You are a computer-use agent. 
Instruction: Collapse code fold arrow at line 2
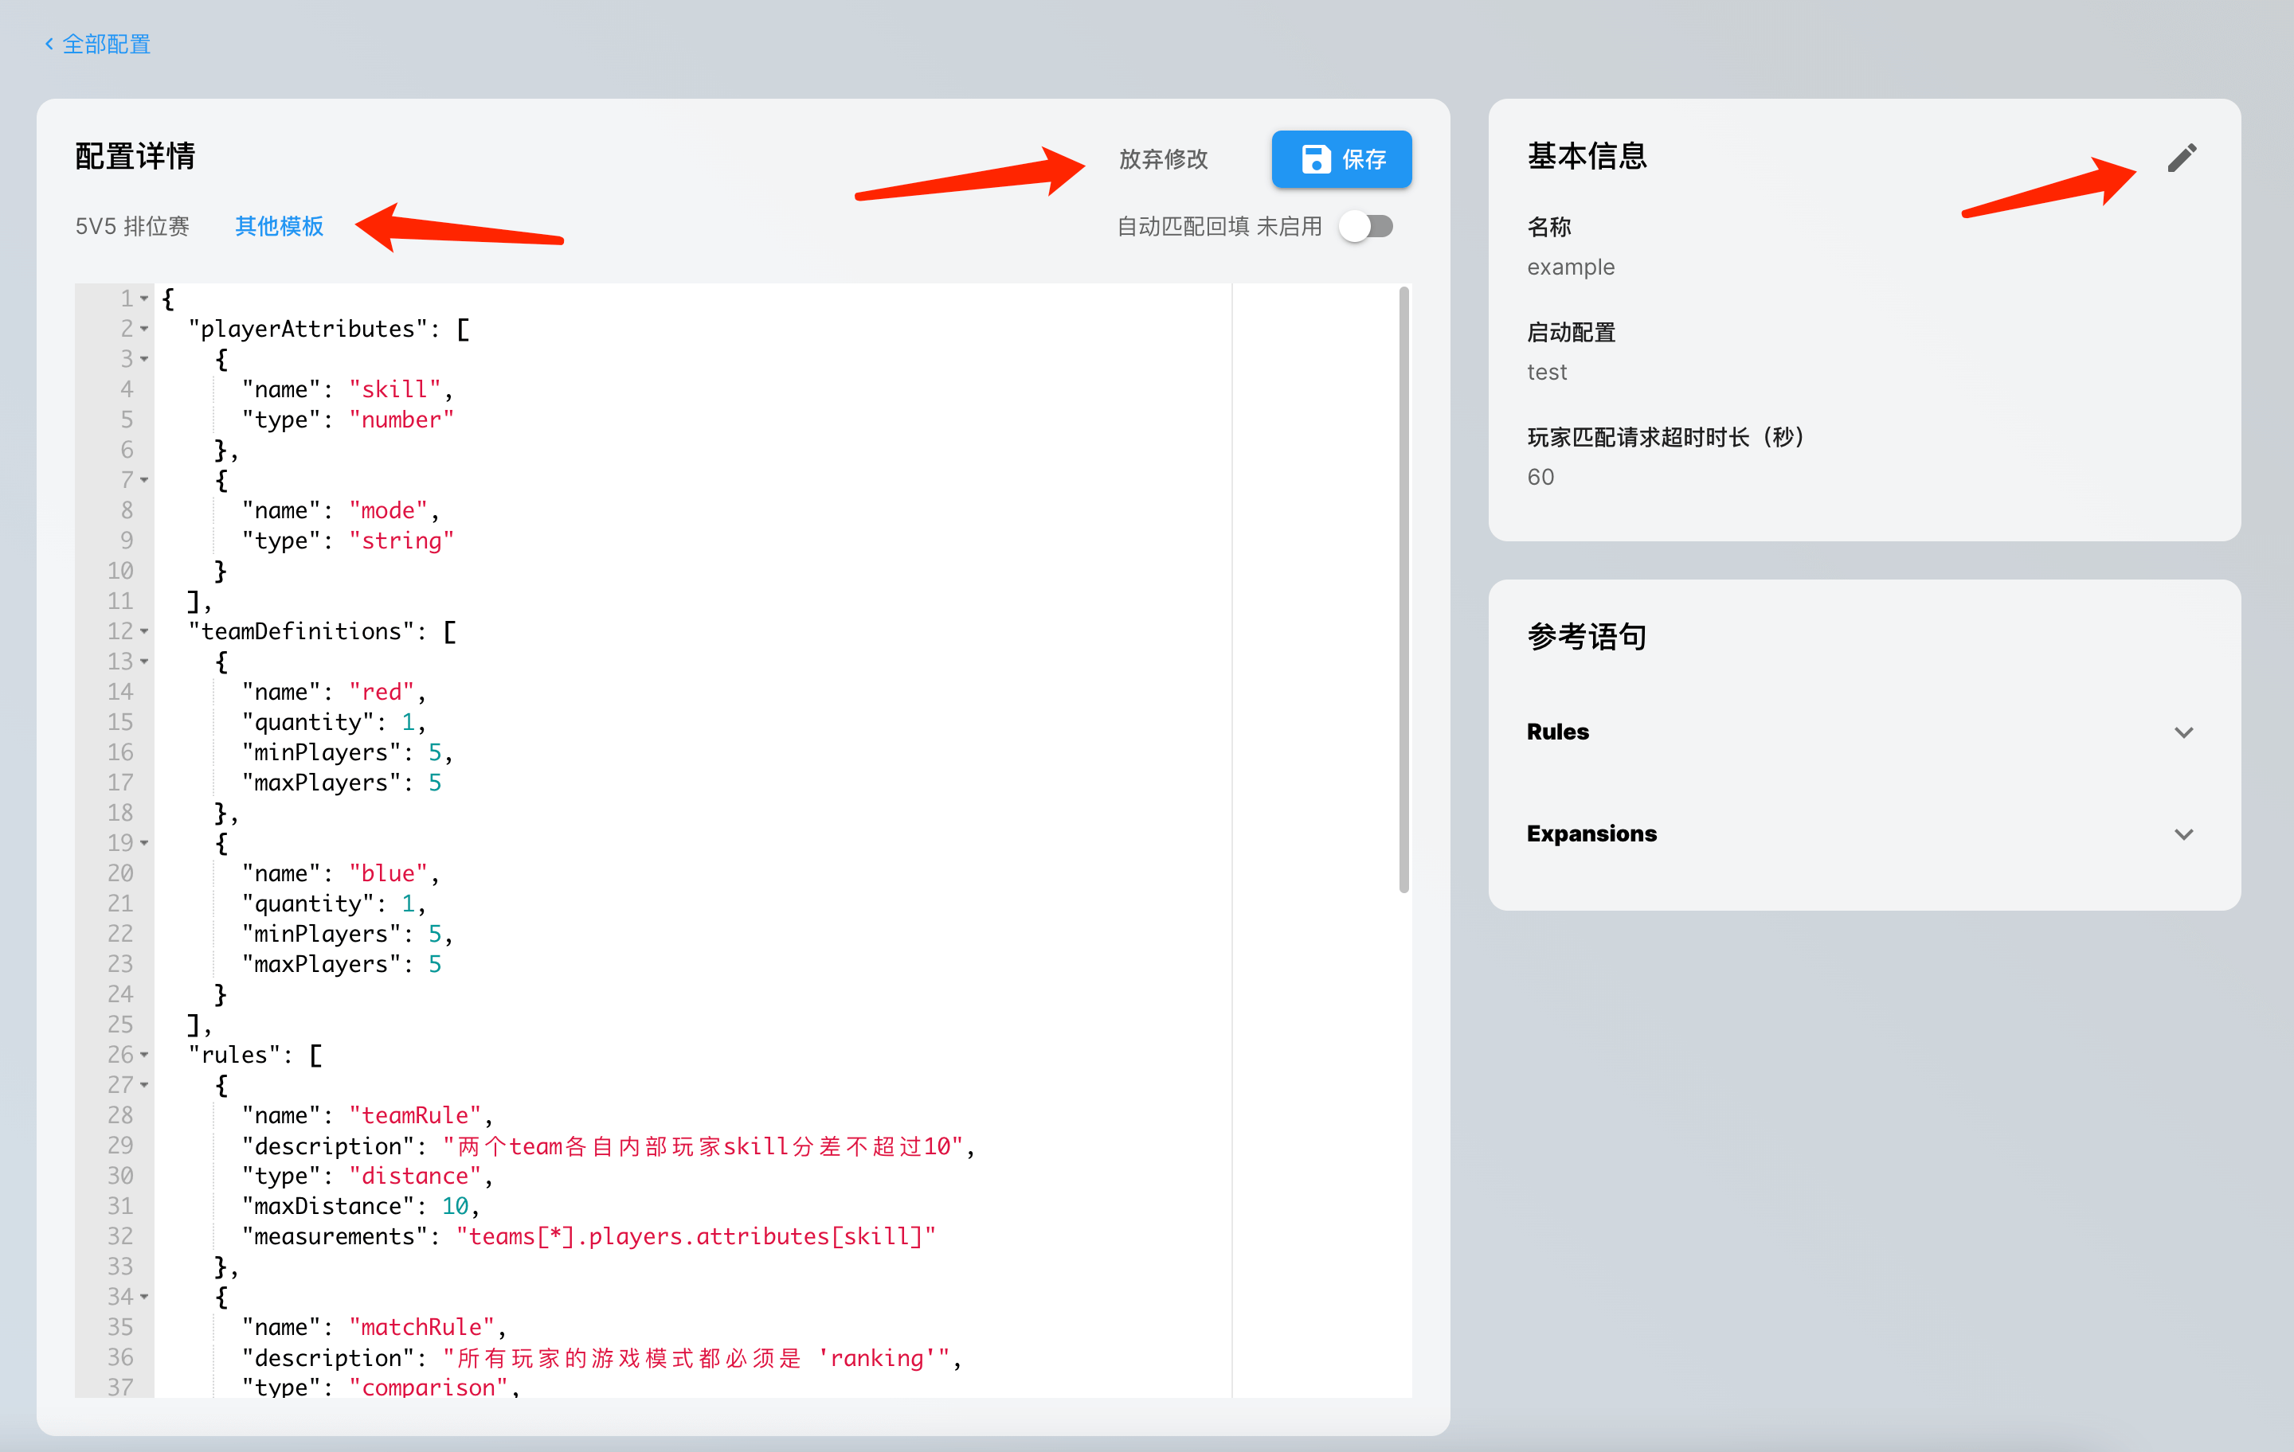pos(145,330)
